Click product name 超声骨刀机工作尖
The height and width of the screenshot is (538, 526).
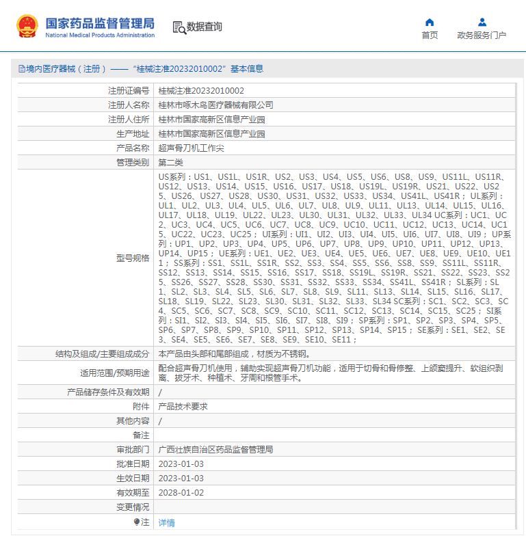[x=191, y=148]
